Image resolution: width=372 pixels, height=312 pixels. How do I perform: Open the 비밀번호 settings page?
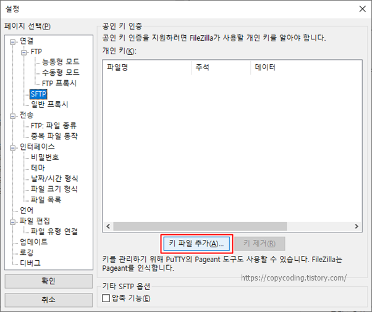point(45,157)
